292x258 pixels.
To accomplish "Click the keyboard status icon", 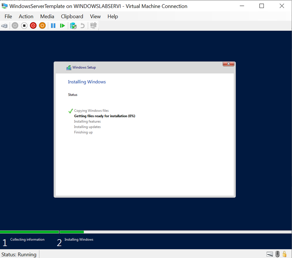I will point(270,254).
